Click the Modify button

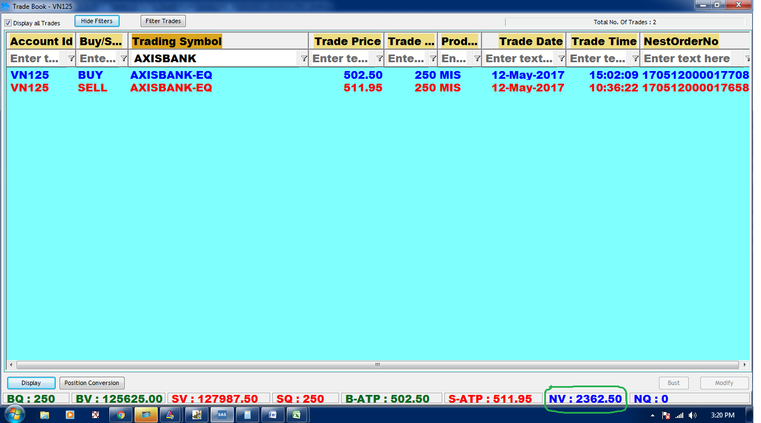pyautogui.click(x=724, y=383)
